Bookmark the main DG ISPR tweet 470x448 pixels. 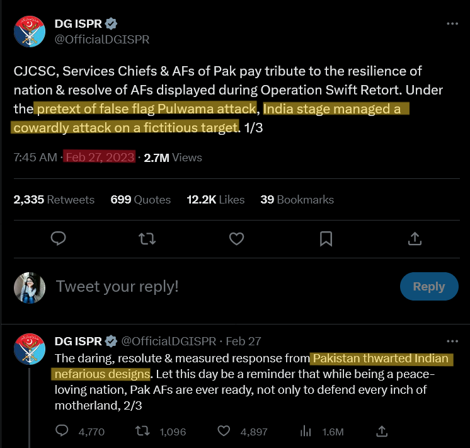pyautogui.click(x=326, y=238)
